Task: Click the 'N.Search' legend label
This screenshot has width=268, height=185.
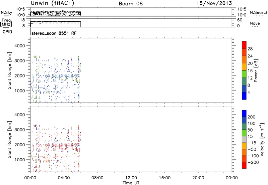Action: (x=259, y=12)
